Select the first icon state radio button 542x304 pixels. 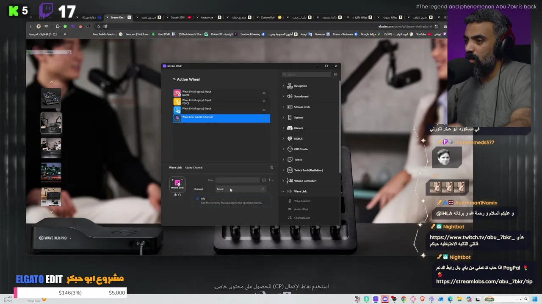[x=175, y=195]
